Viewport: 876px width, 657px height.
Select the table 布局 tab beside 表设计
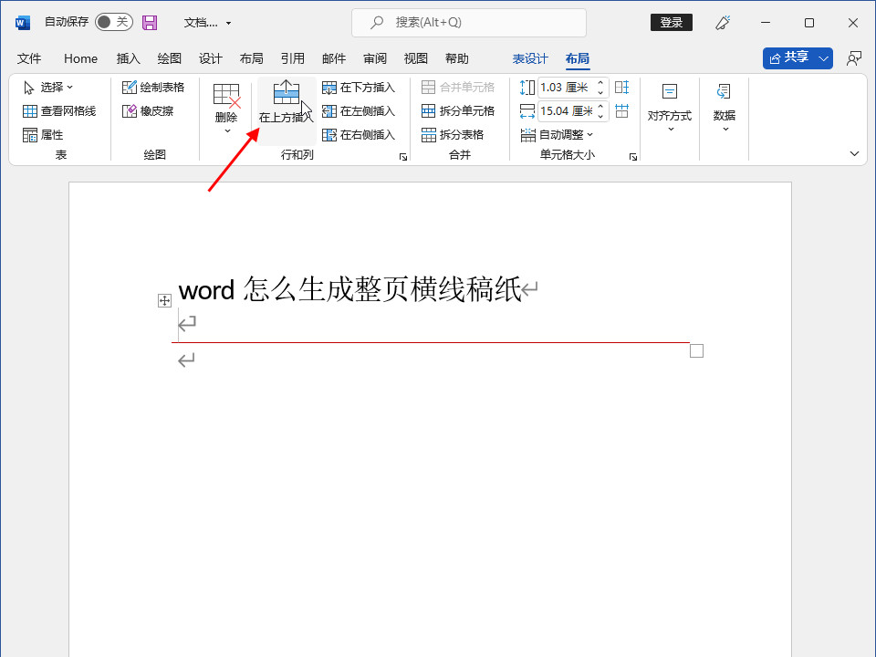click(577, 58)
